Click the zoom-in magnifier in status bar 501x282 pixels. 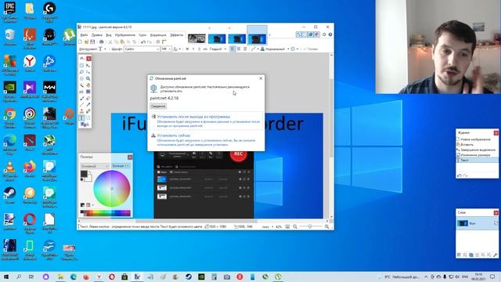click(x=326, y=226)
